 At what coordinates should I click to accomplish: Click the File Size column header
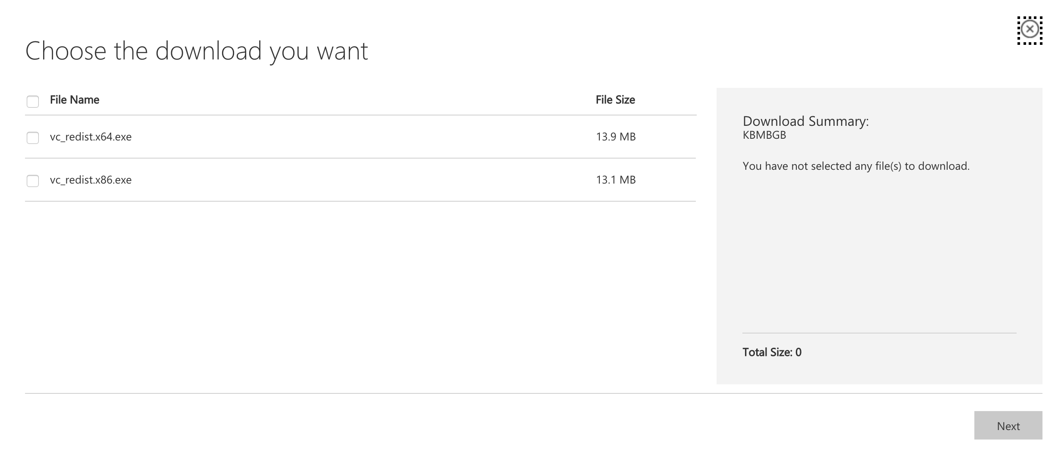[x=615, y=100]
